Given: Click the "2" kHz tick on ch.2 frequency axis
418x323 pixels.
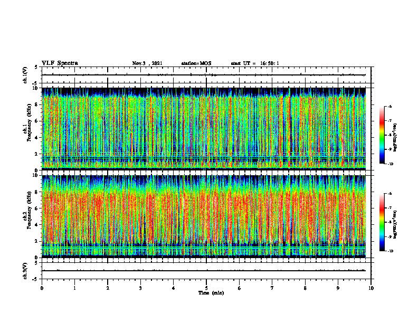Looking at the screenshot, I should click(x=37, y=241).
